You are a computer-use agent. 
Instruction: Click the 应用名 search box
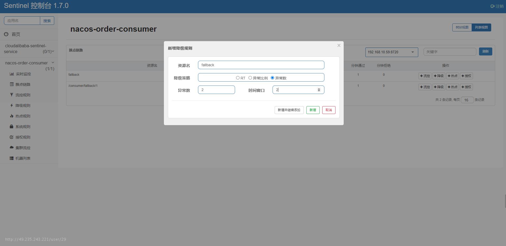click(22, 21)
